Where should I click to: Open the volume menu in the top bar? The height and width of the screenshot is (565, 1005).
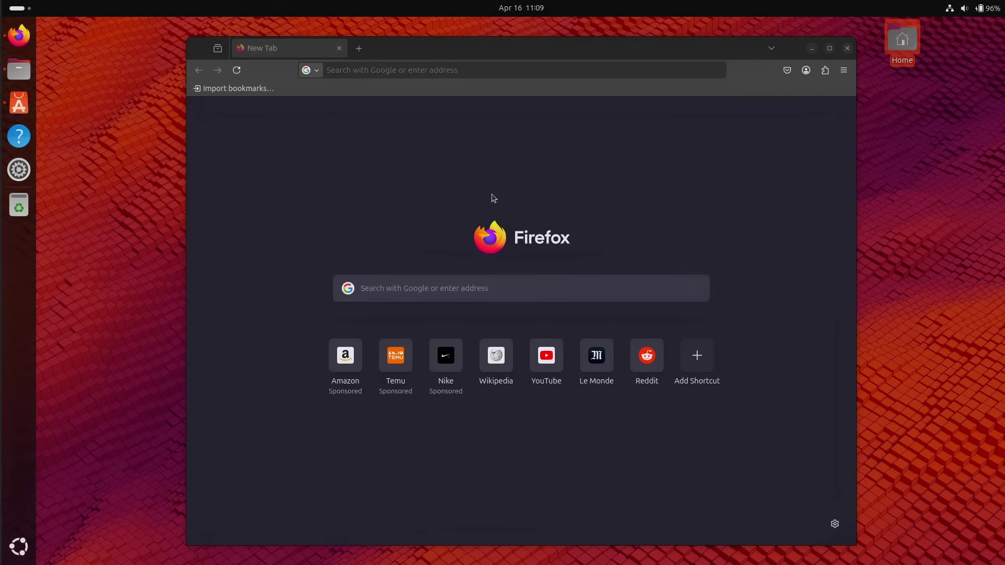click(x=964, y=8)
